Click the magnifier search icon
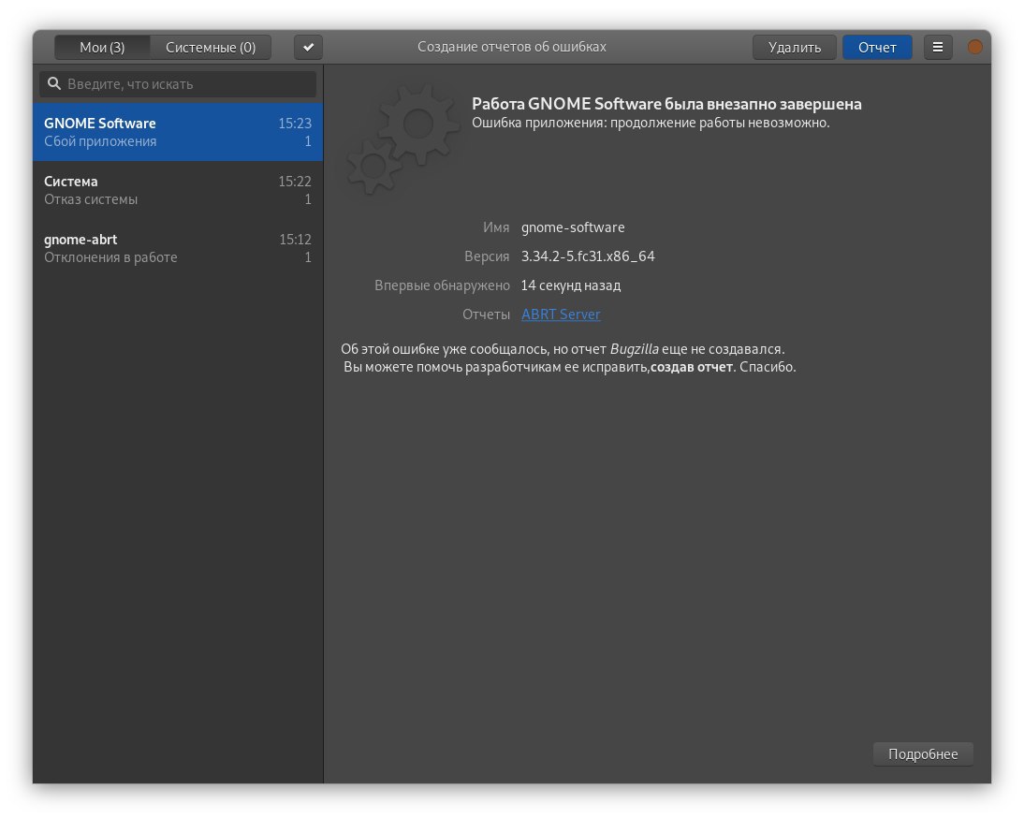 coord(54,83)
